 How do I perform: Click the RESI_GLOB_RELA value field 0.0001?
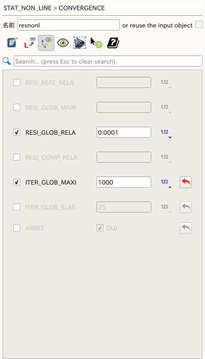click(x=124, y=132)
